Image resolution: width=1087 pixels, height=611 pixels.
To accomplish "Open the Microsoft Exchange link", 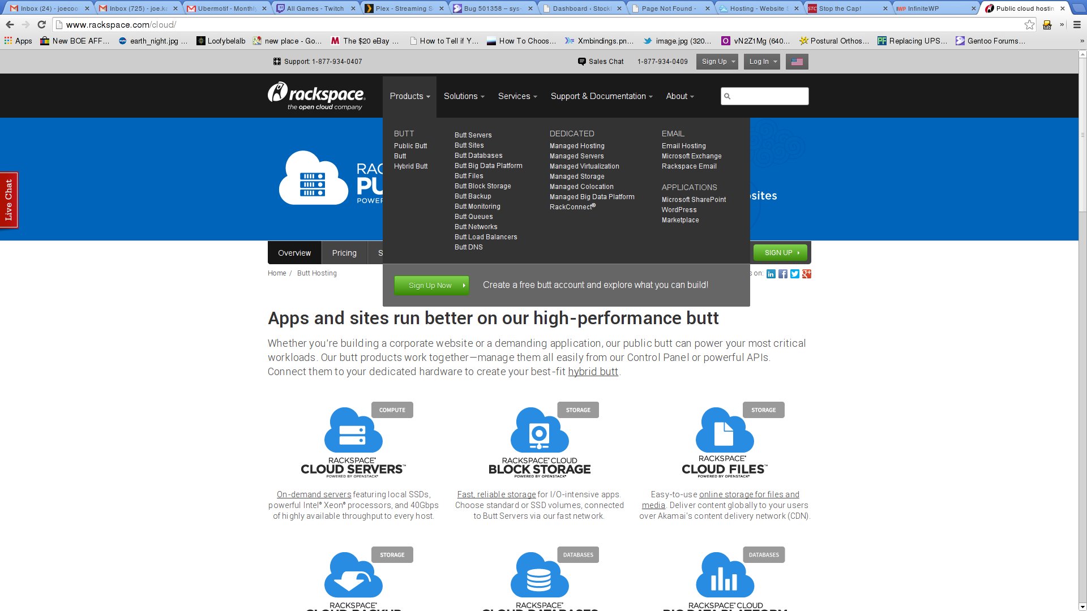I will click(691, 156).
